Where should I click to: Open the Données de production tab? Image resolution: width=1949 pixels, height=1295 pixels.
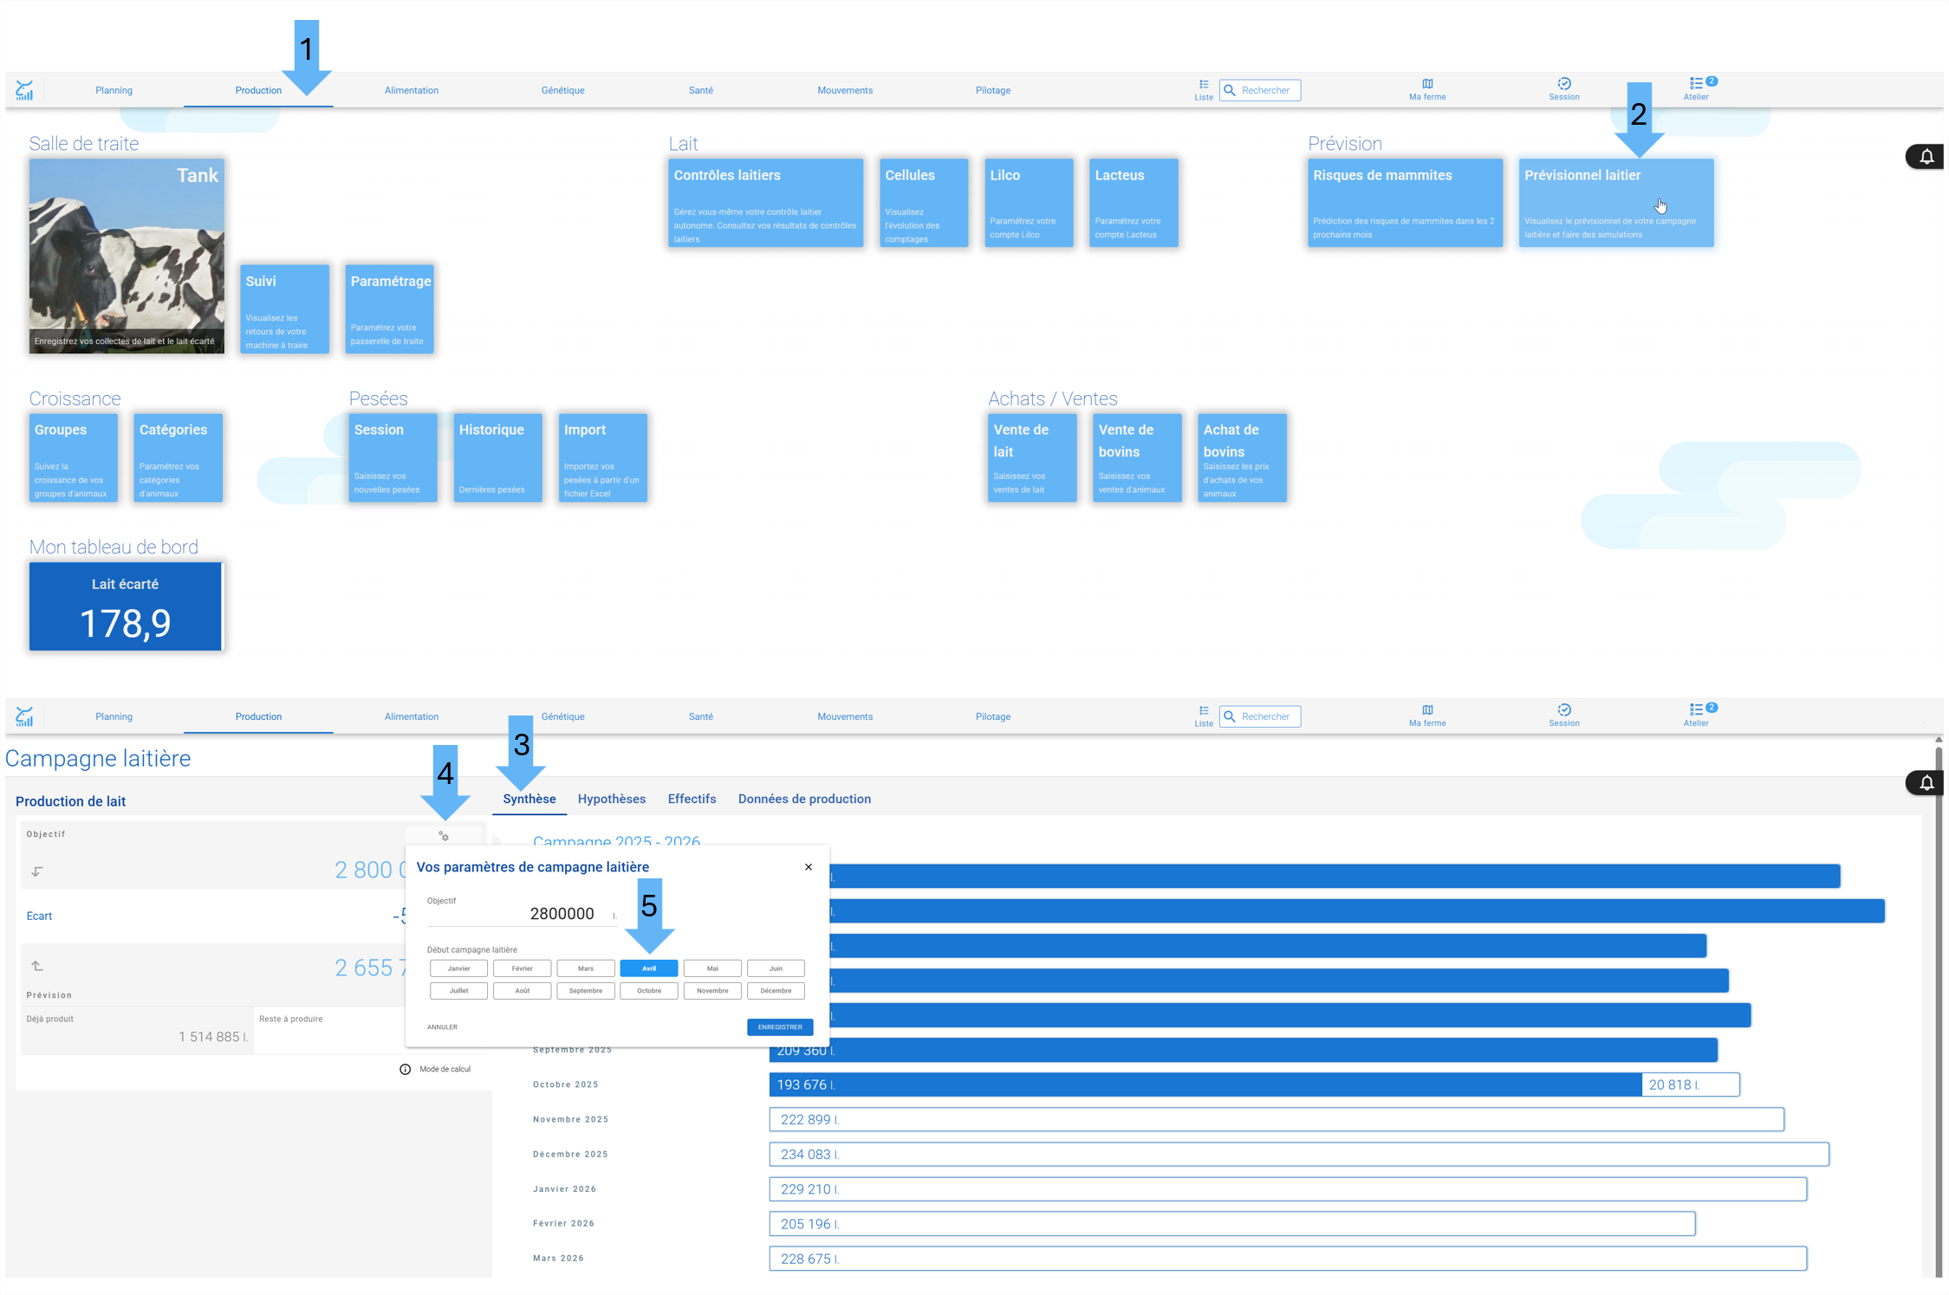(804, 799)
